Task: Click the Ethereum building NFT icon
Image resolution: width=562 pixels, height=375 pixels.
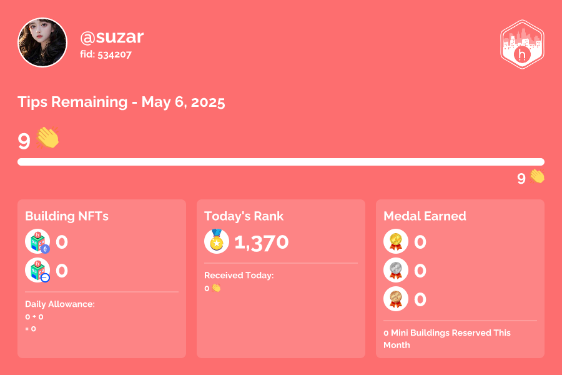Action: pos(37,241)
